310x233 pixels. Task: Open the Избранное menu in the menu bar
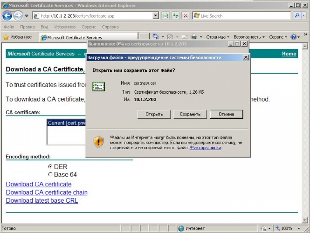coord(65,27)
